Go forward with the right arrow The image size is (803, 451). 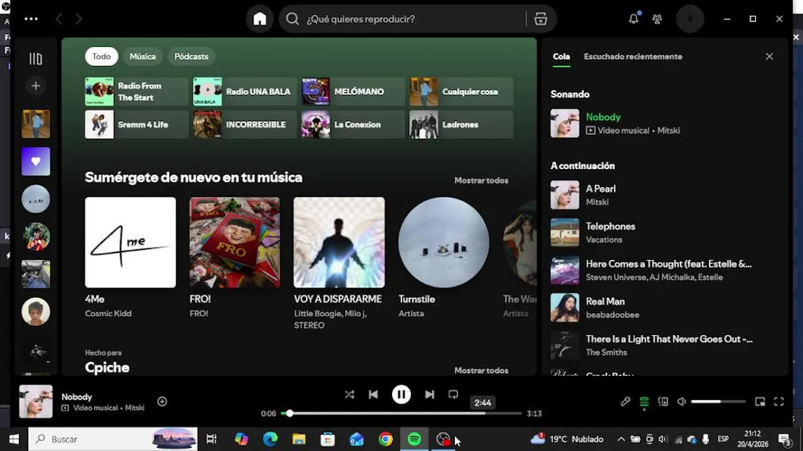point(78,19)
